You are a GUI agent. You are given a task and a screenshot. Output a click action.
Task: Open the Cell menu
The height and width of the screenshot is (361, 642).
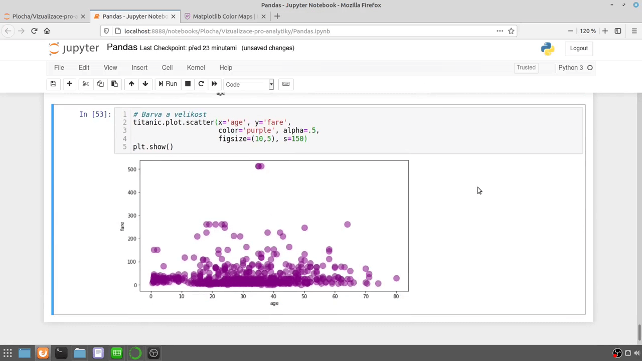click(x=167, y=68)
